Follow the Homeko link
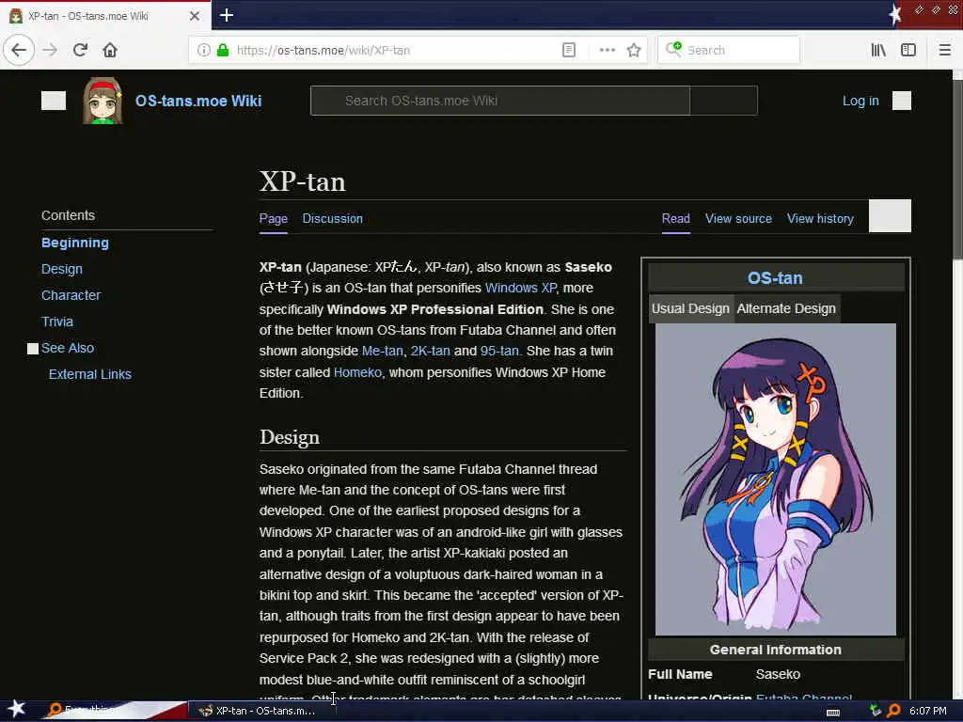The height and width of the screenshot is (722, 963). [x=357, y=372]
